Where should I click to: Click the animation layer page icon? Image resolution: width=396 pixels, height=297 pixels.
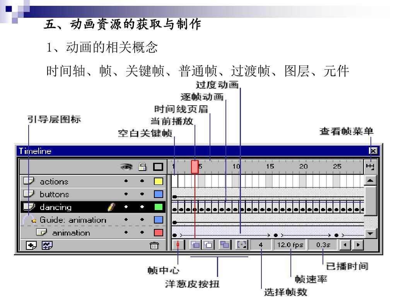41,232
